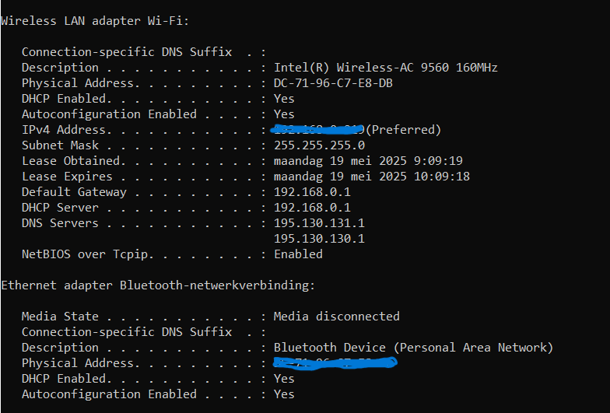Click the Intel(R) Wireless-AC 9560 160MHz description
Image resolution: width=610 pixels, height=413 pixels.
coord(386,67)
